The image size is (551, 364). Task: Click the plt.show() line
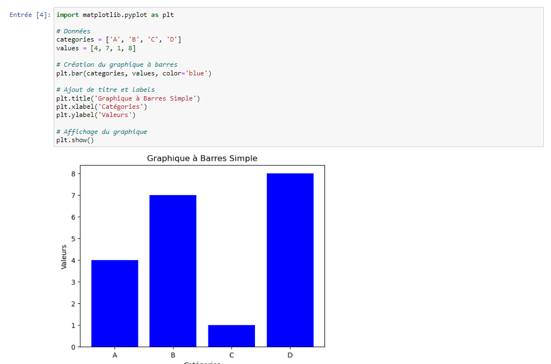pyautogui.click(x=75, y=140)
